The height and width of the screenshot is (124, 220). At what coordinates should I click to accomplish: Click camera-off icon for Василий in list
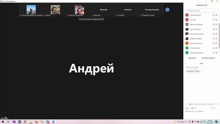coord(216,20)
